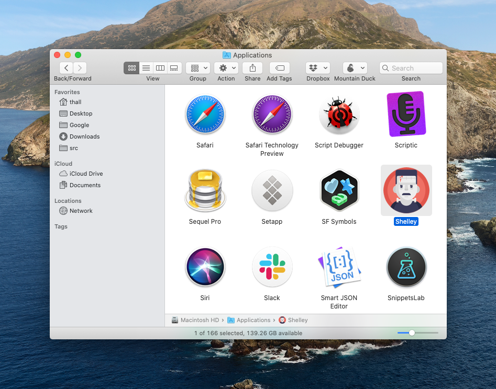Click the SnippetsLab flask icon
The height and width of the screenshot is (389, 496).
[406, 267]
